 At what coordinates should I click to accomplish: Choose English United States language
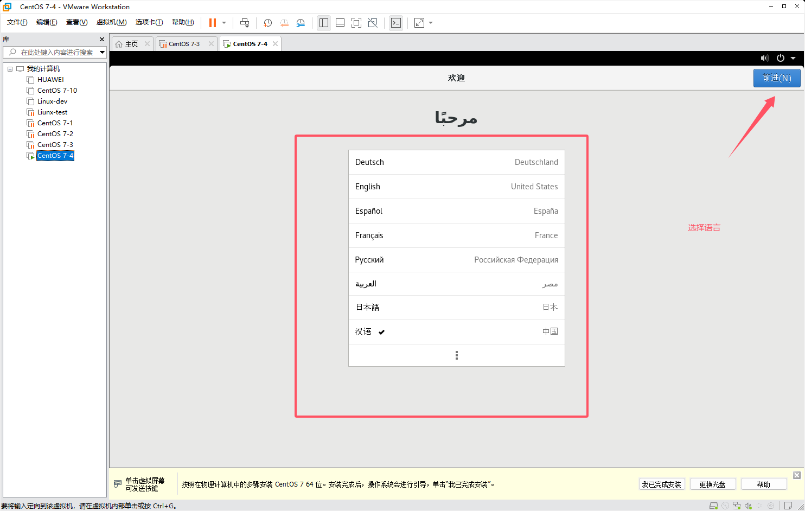[x=457, y=187]
